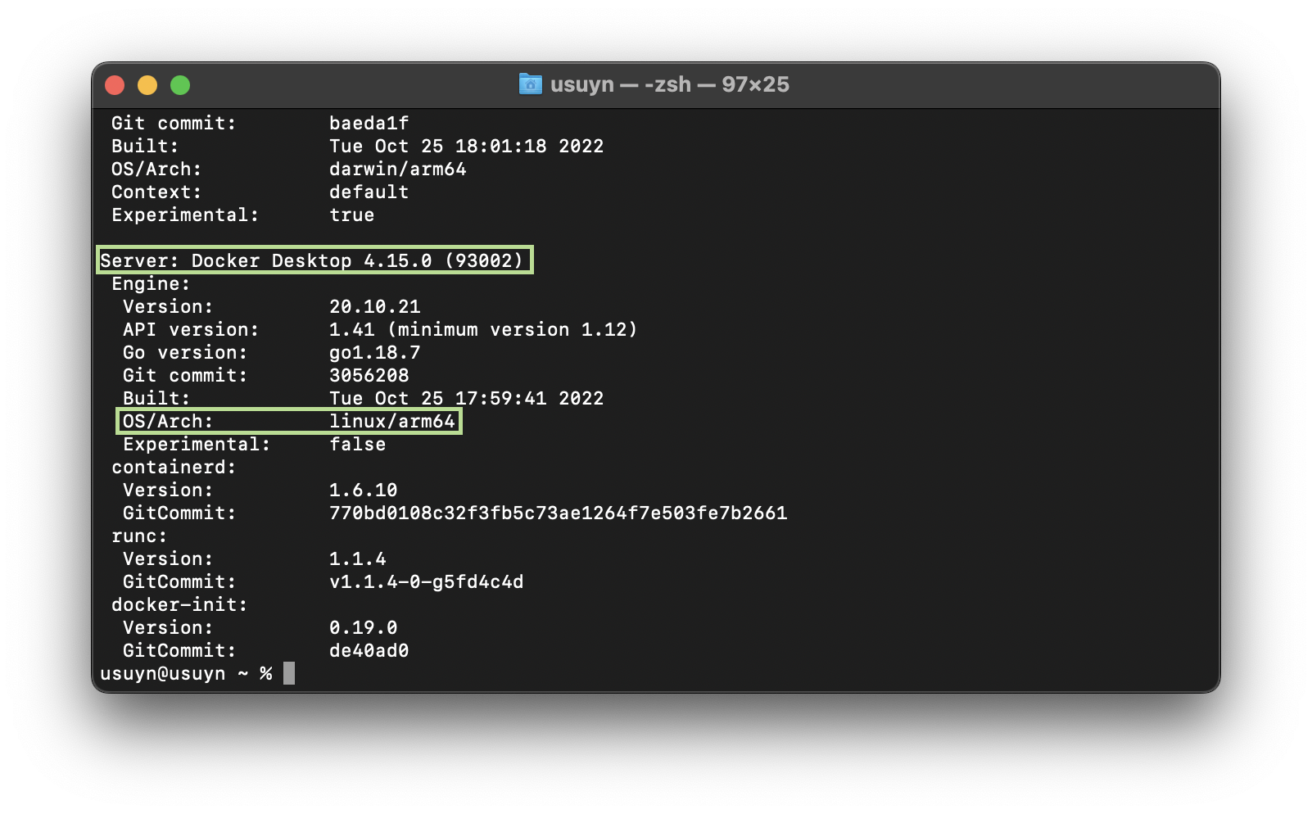Click the 'containerd:' heading line
Image resolution: width=1312 pixels, height=814 pixels.
pyautogui.click(x=174, y=467)
